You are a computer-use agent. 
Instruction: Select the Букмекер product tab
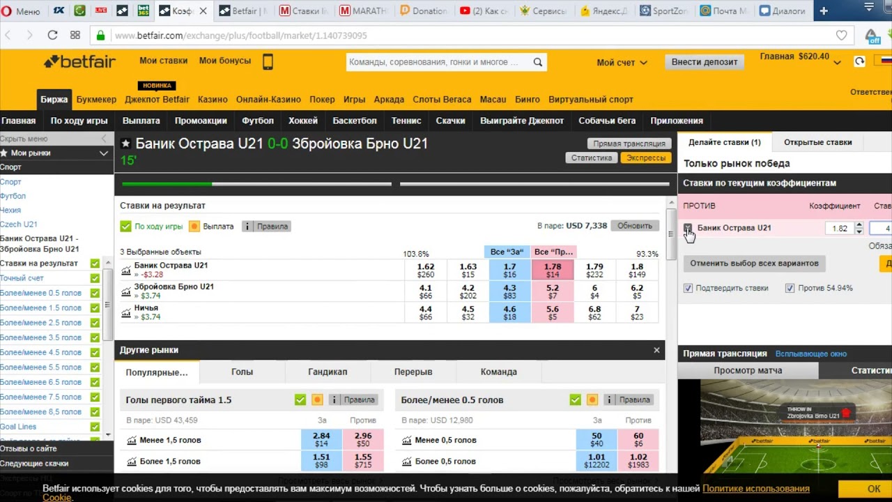[96, 100]
